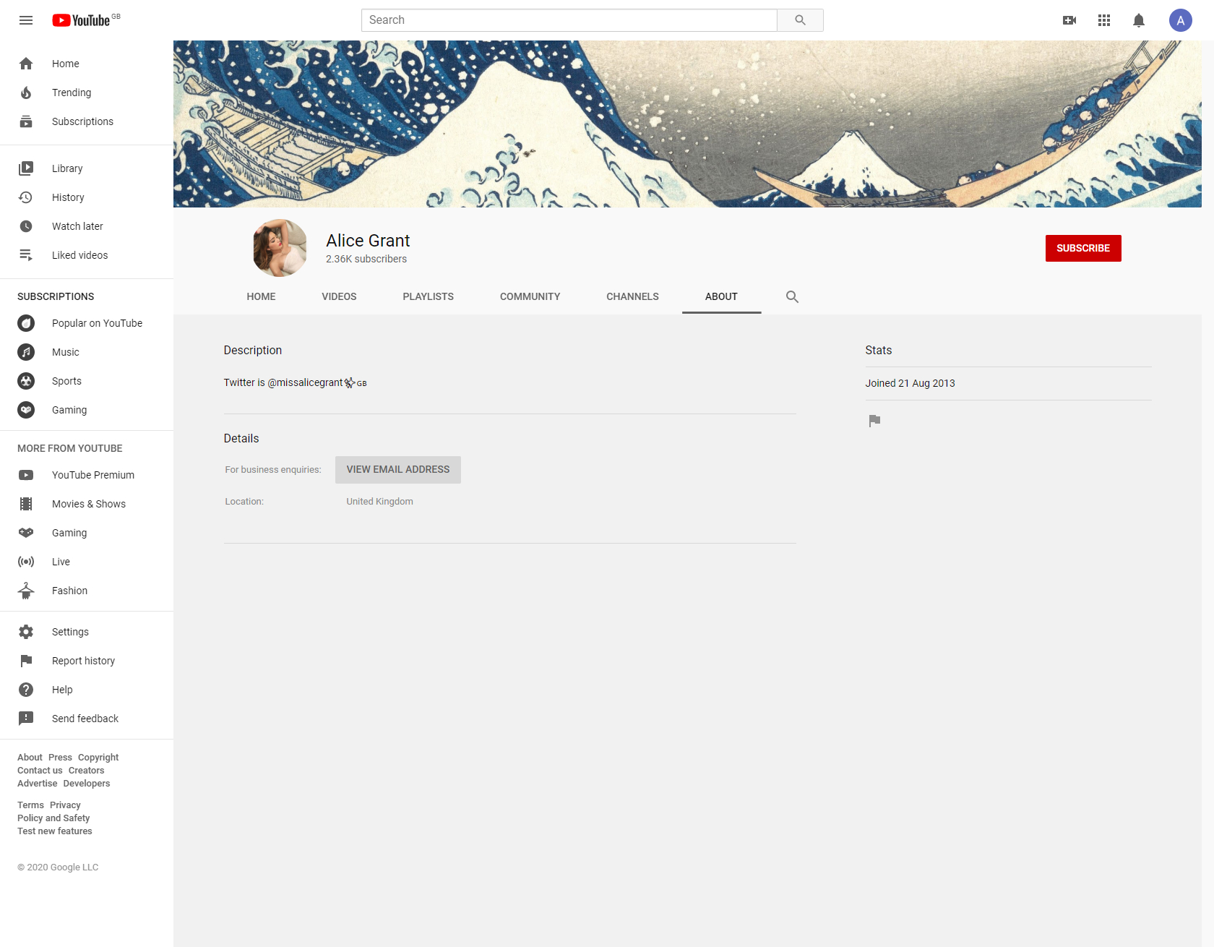Search within the channel using magnifier
This screenshot has height=947, width=1214.
click(x=792, y=296)
